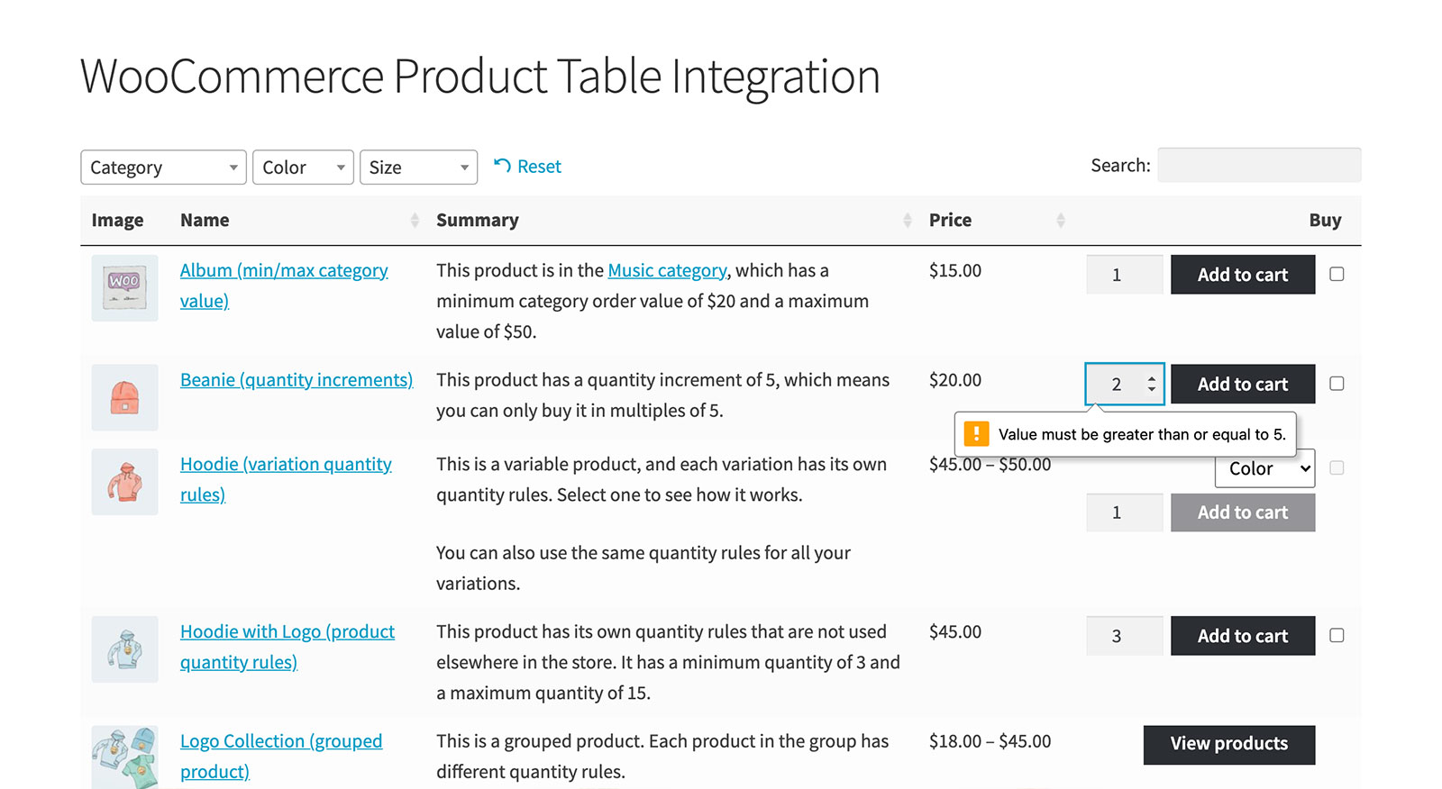Tick the checkbox for the Album row
Image resolution: width=1442 pixels, height=789 pixels.
coord(1337,275)
